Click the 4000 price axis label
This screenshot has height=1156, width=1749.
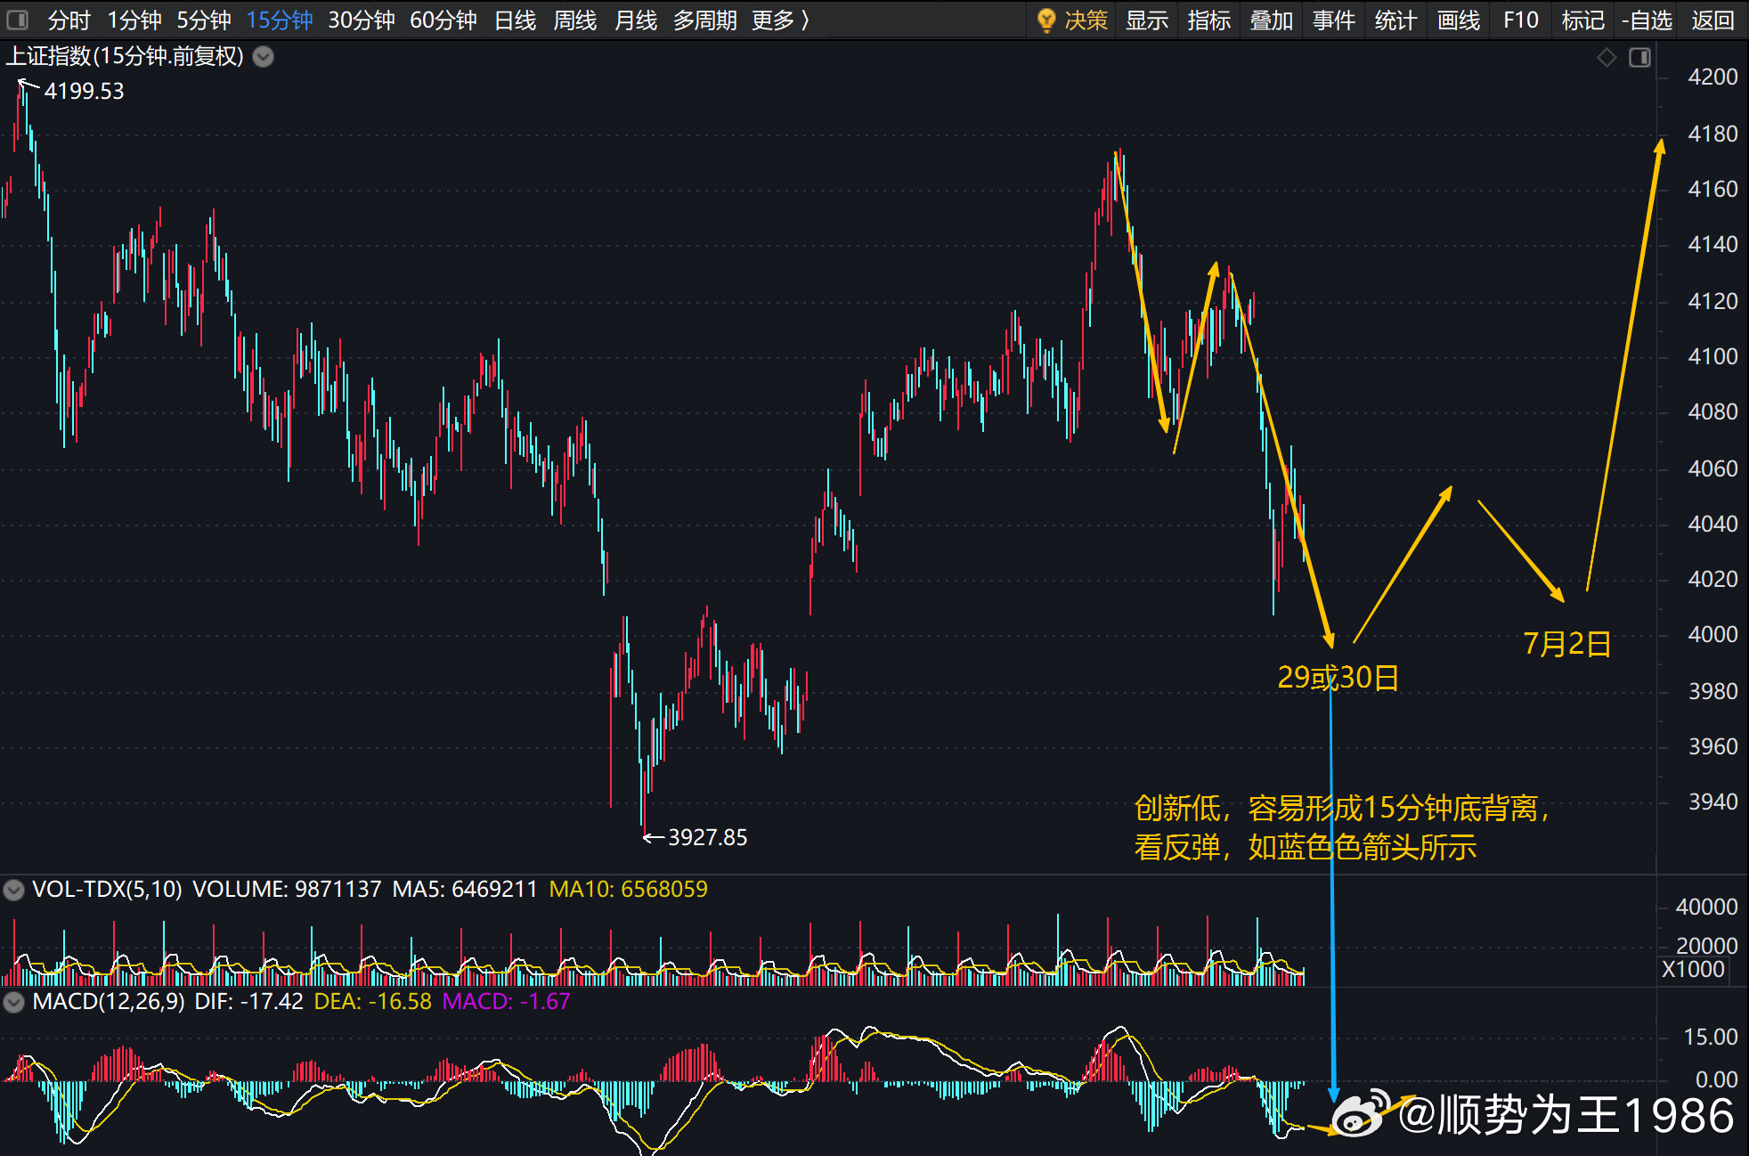coord(1712,634)
